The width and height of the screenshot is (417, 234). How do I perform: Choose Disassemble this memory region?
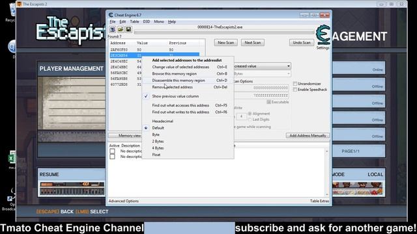tap(188, 81)
